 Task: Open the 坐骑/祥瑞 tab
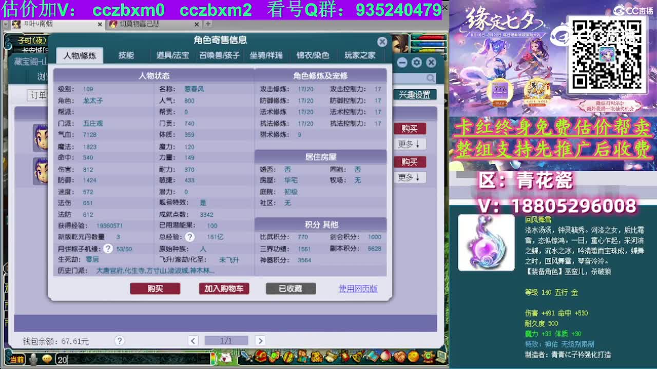coord(266,55)
